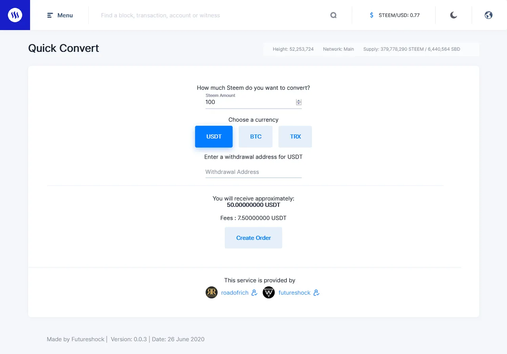Select BTC currency
507x354 pixels.
pyautogui.click(x=255, y=136)
